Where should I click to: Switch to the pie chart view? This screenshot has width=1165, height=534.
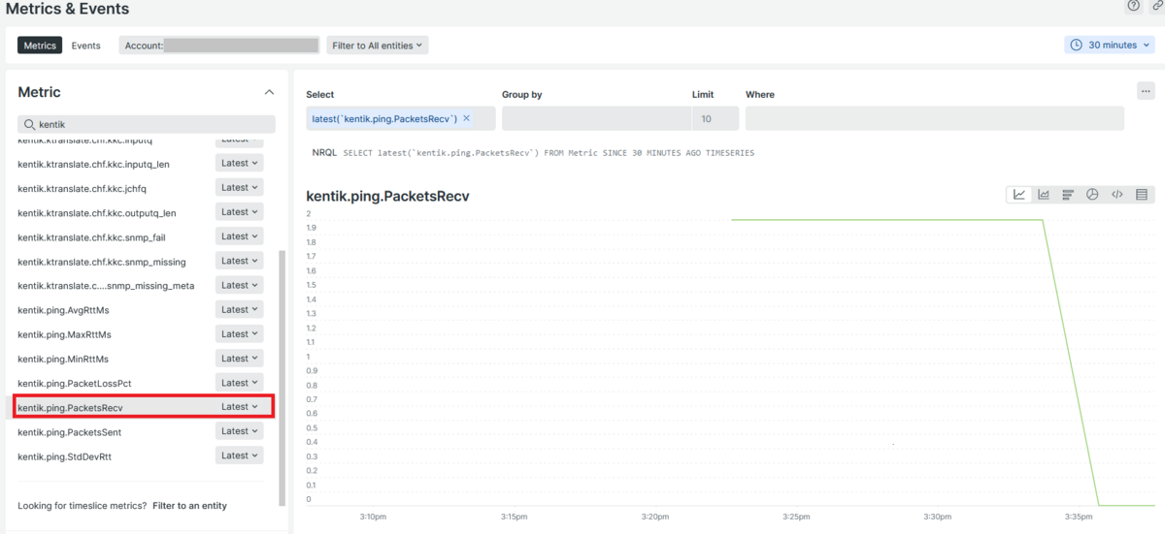point(1092,195)
